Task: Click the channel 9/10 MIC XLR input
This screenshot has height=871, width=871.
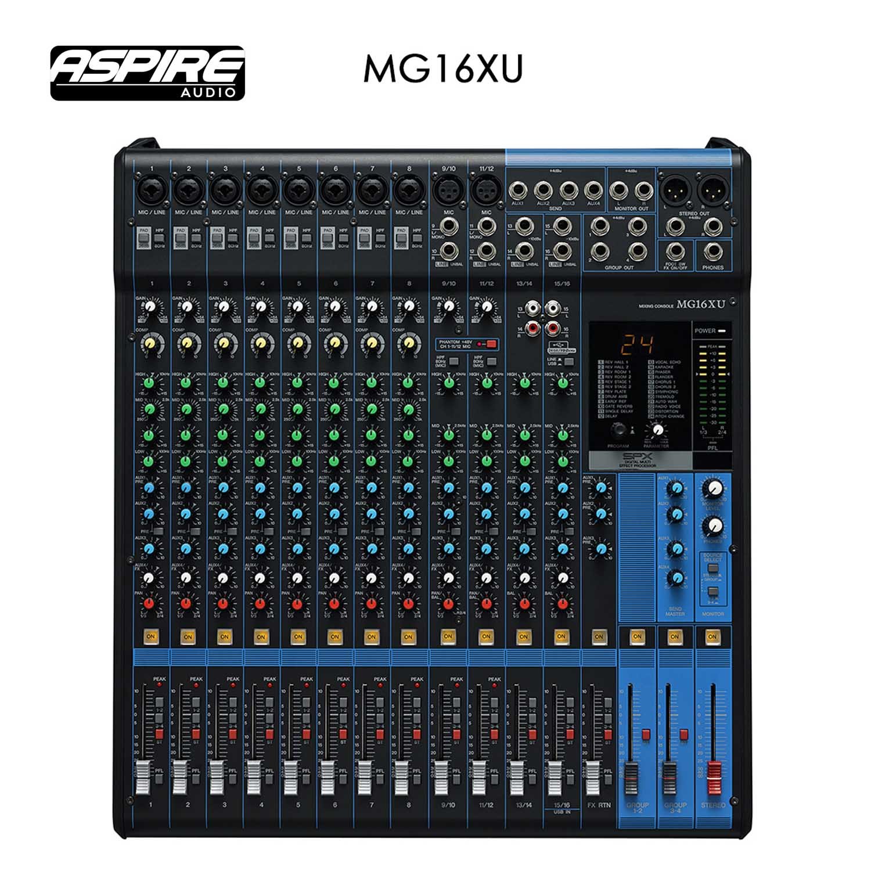Action: (448, 188)
